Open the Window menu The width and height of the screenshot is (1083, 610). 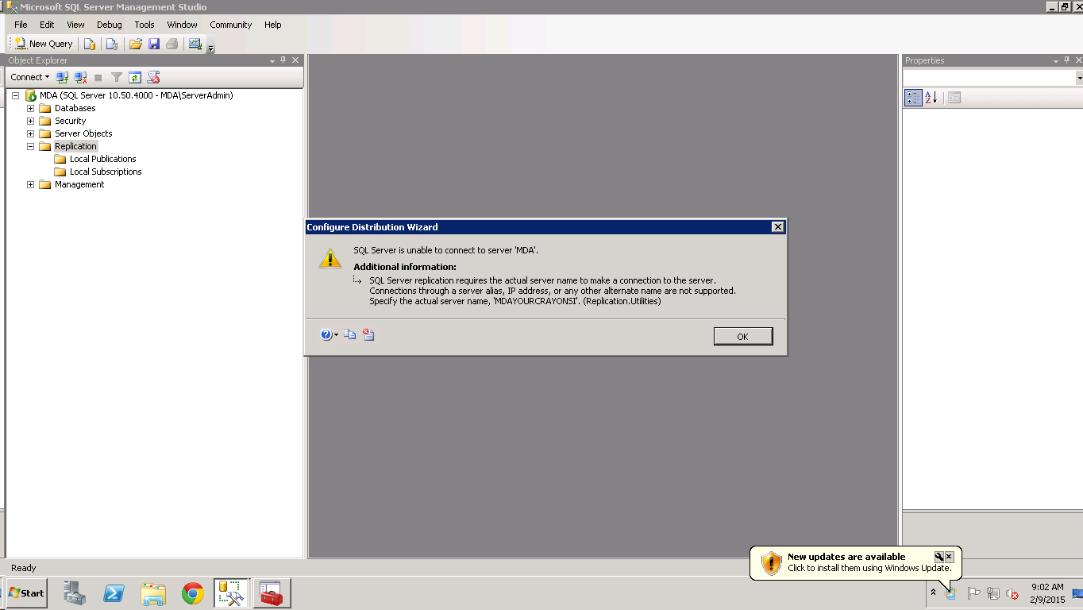[182, 25]
